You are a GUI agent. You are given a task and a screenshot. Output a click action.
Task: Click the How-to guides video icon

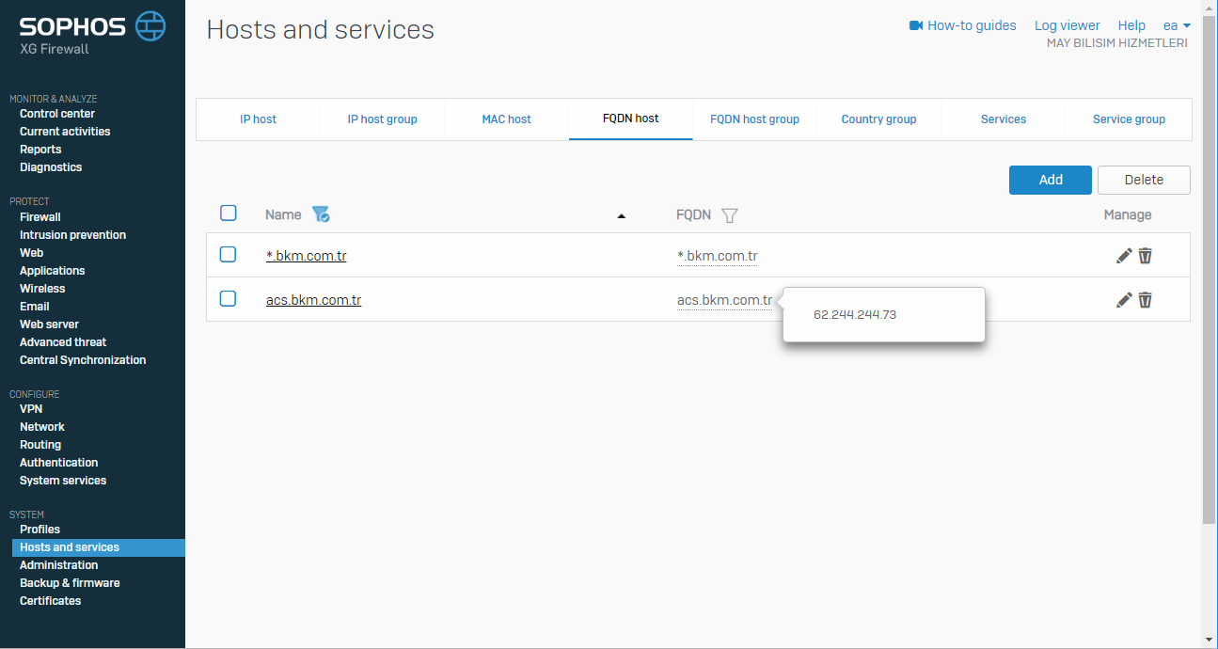(x=916, y=25)
